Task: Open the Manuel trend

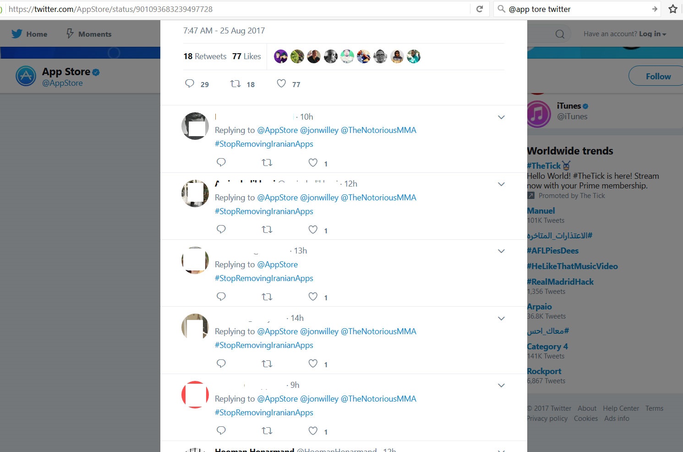Action: click(541, 211)
